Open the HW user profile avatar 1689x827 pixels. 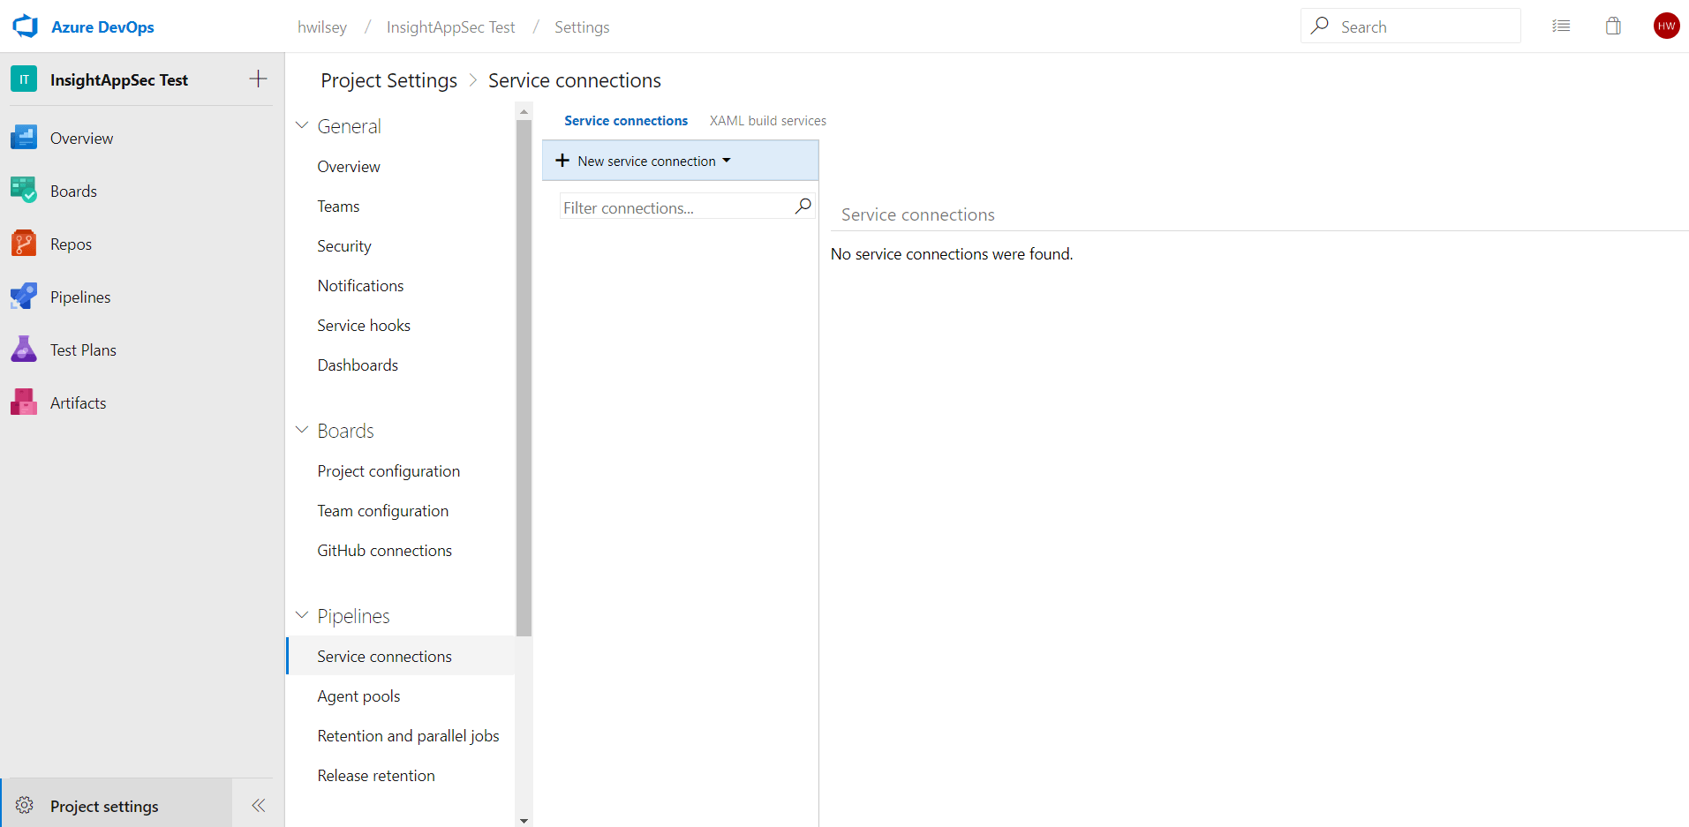[x=1666, y=26]
